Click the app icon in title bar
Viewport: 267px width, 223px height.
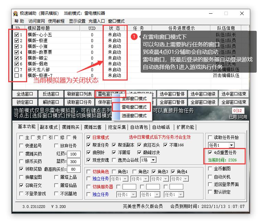tap(16, 13)
